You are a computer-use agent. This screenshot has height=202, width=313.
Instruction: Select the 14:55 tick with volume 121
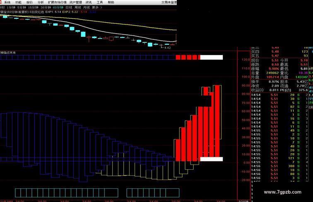[x=279, y=158]
